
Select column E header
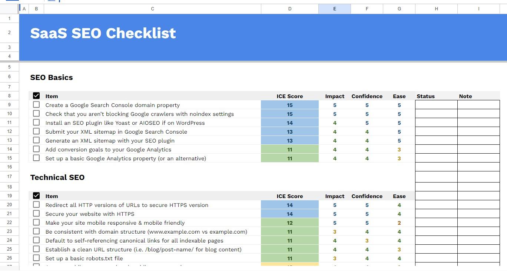pos(335,9)
